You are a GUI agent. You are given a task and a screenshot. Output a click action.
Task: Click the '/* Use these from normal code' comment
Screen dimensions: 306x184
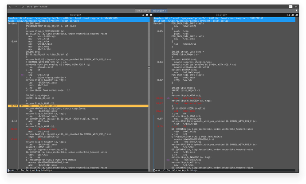point(48,90)
